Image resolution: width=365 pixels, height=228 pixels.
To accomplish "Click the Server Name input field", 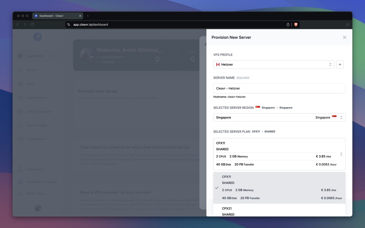I will click(x=279, y=88).
